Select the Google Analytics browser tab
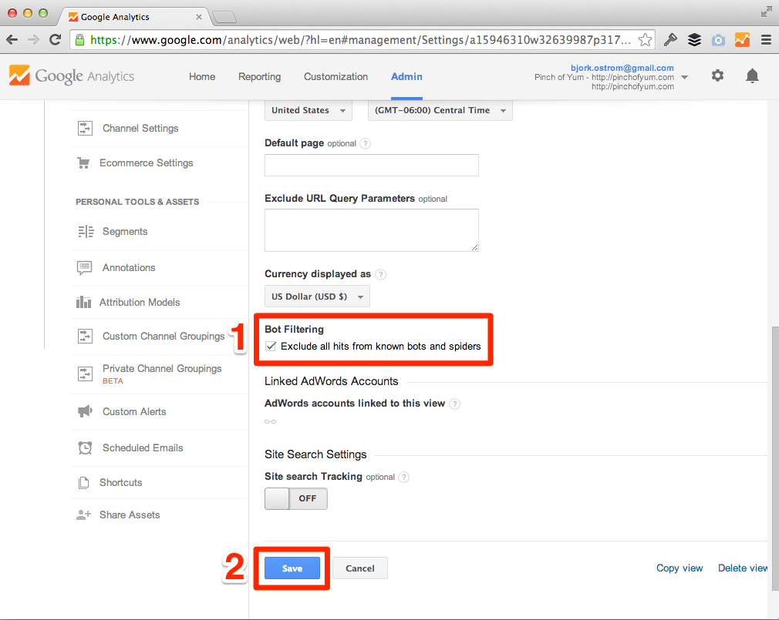Image resolution: width=779 pixels, height=620 pixels. coord(134,17)
